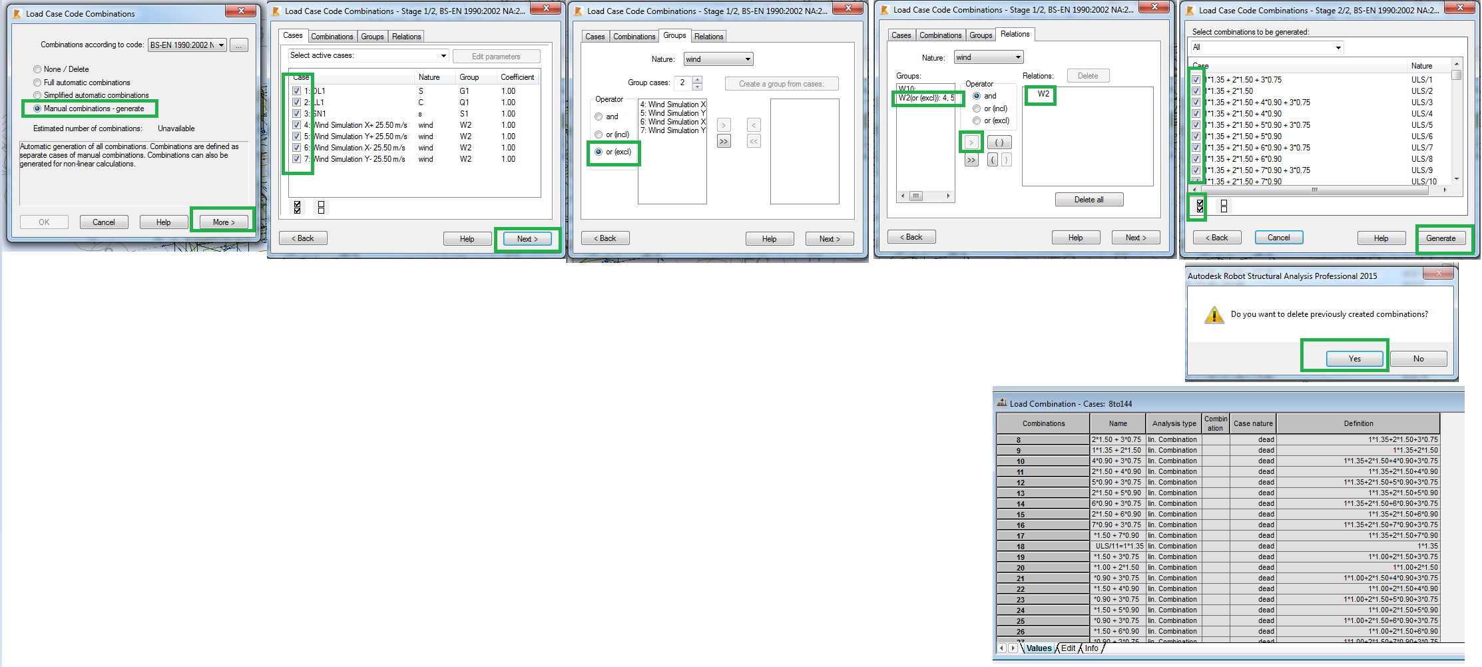Transfer all groups using the double-arrow icon
The height and width of the screenshot is (667, 1482).
click(x=970, y=160)
